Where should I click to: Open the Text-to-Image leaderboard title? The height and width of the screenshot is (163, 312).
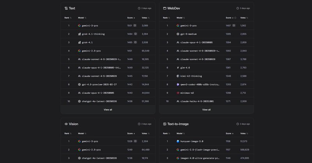(178, 124)
